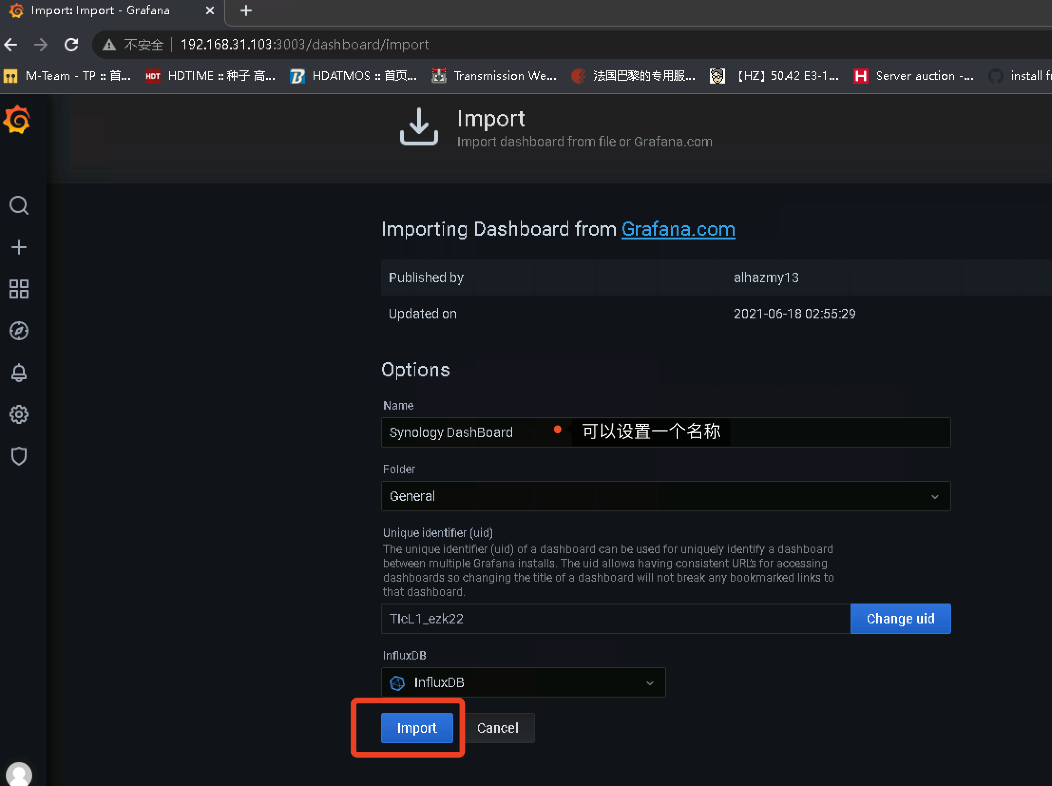
Task: Open the install GitHub bookmark
Action: [x=1020, y=76]
